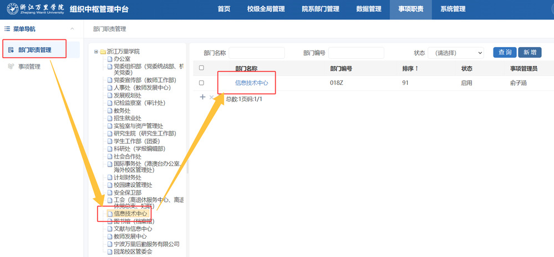Select 信息技术中心 tree node
The height and width of the screenshot is (257, 554).
[130, 214]
